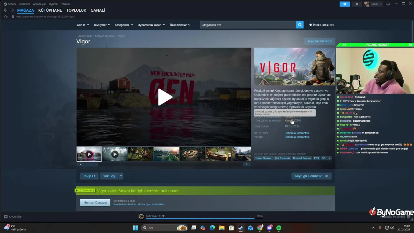Open the Oyunlar menu

[53, 4]
